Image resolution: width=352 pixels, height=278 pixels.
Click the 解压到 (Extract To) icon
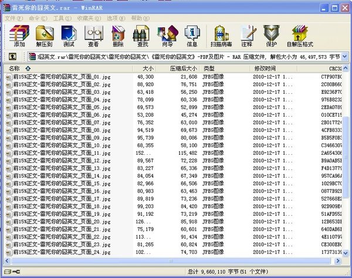[x=45, y=36]
